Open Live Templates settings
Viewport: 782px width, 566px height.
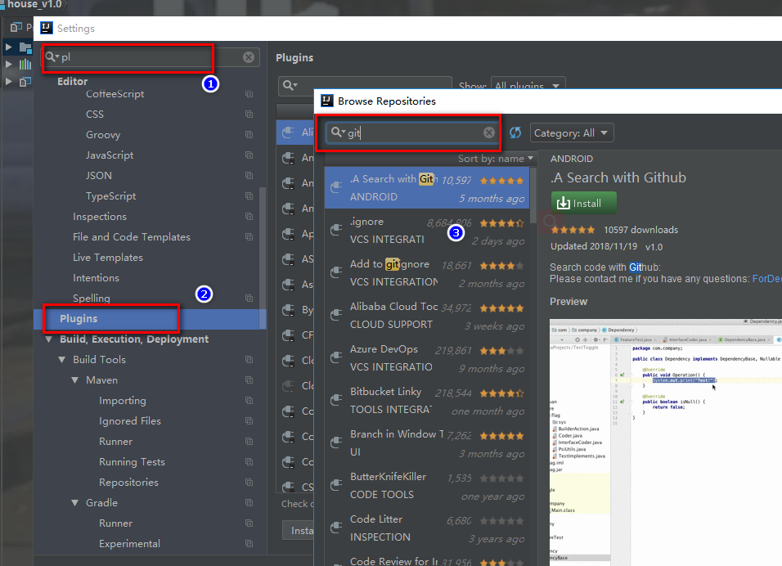pos(108,258)
